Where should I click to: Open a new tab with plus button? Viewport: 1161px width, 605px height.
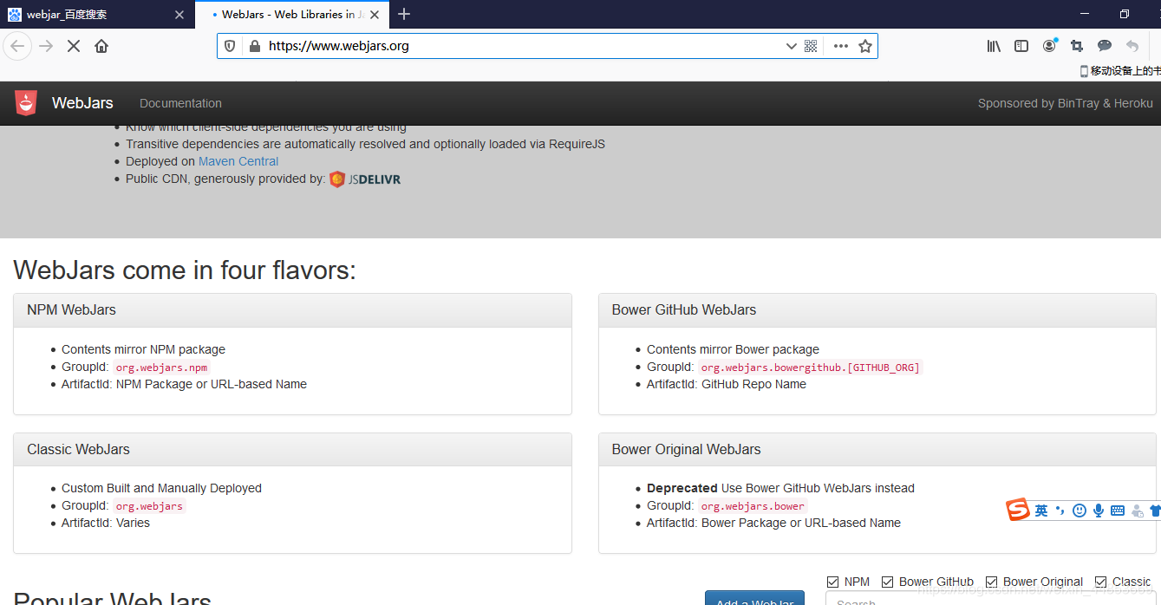[404, 15]
